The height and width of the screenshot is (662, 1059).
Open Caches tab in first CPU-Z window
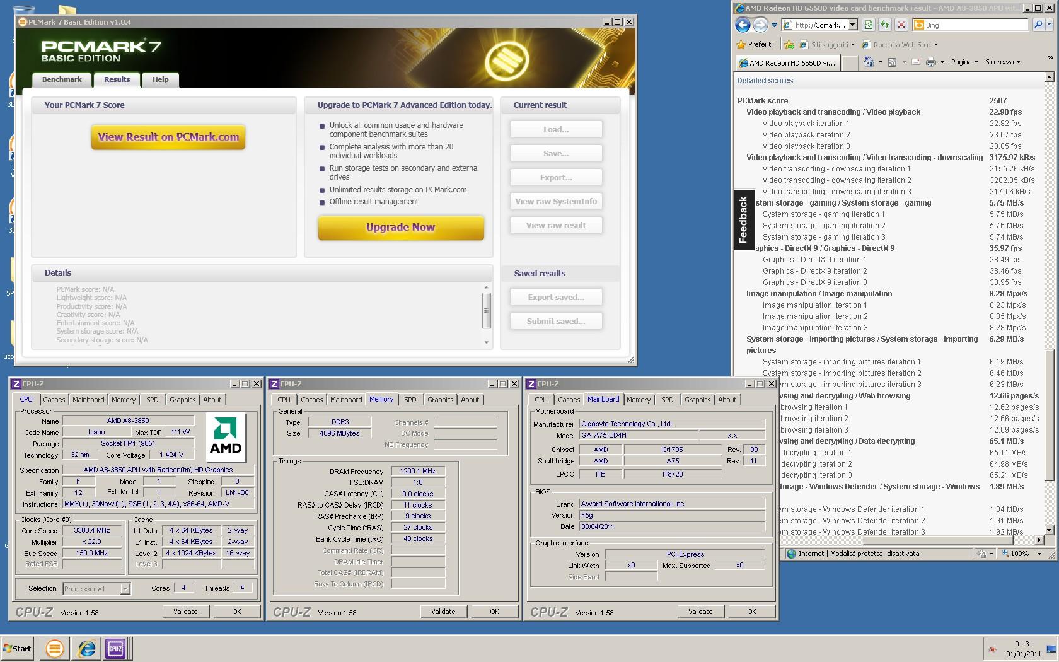tap(54, 400)
